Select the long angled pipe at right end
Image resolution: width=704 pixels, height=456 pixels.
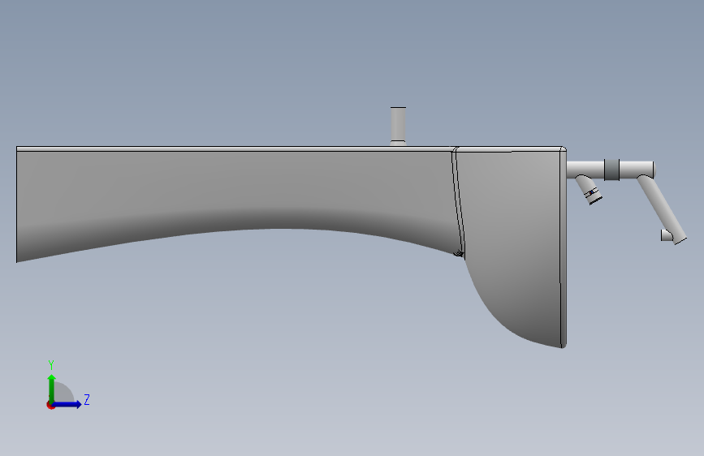[661, 210]
